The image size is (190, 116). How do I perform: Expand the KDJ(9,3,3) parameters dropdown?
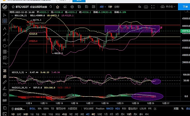pos(26,72)
